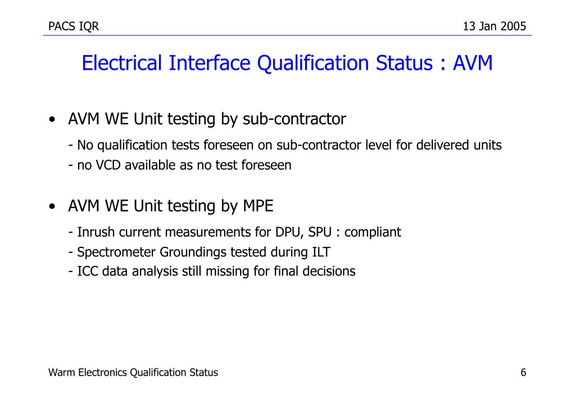The width and height of the screenshot is (575, 398).
Task: Select the 'Spectrometer Groundings tested during ILT' line
Action: click(x=200, y=252)
